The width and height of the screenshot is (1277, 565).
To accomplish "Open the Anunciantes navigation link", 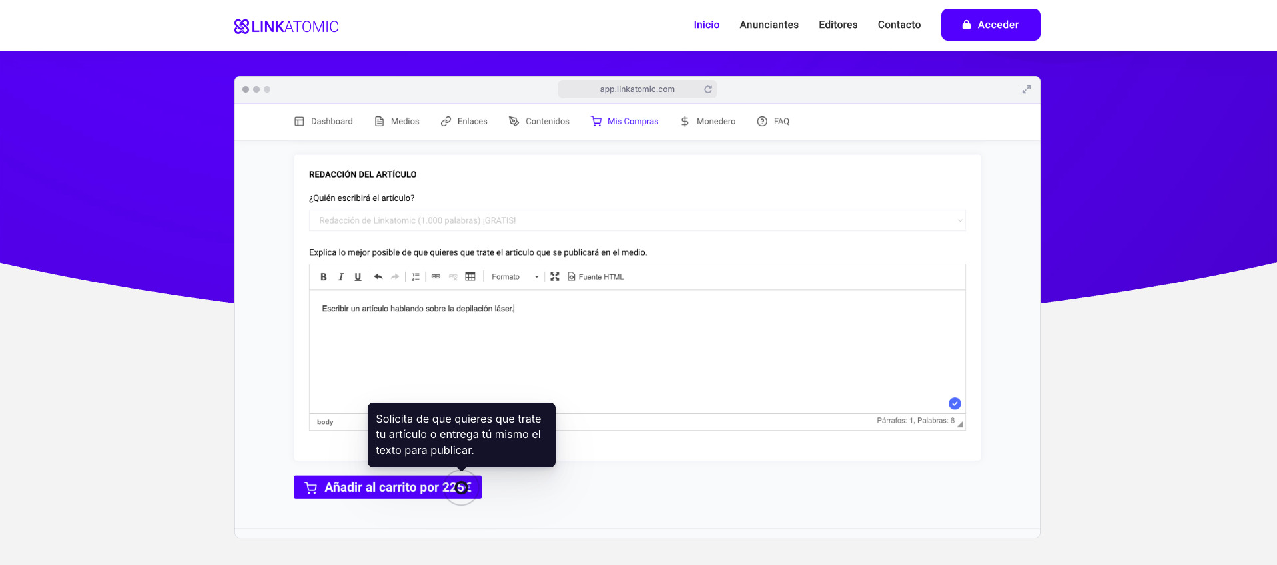I will (x=769, y=25).
